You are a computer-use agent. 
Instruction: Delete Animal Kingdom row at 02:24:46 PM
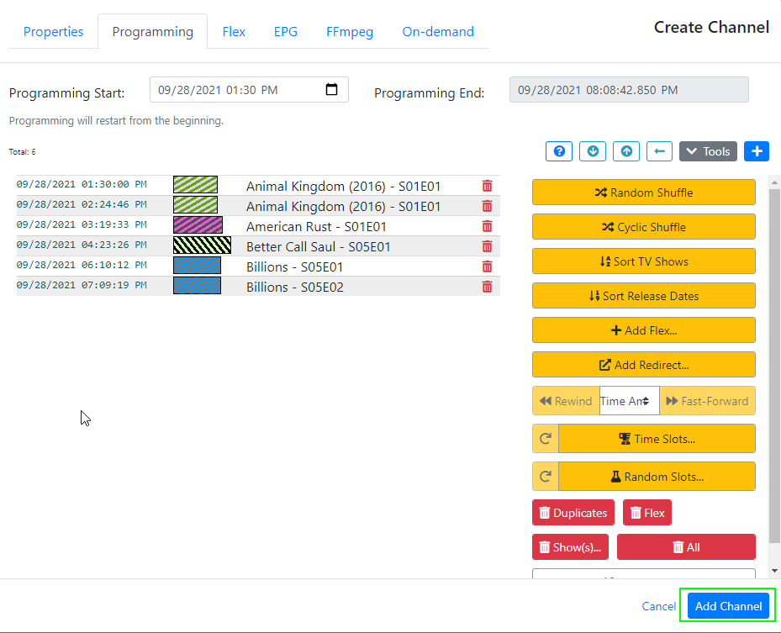coord(487,206)
